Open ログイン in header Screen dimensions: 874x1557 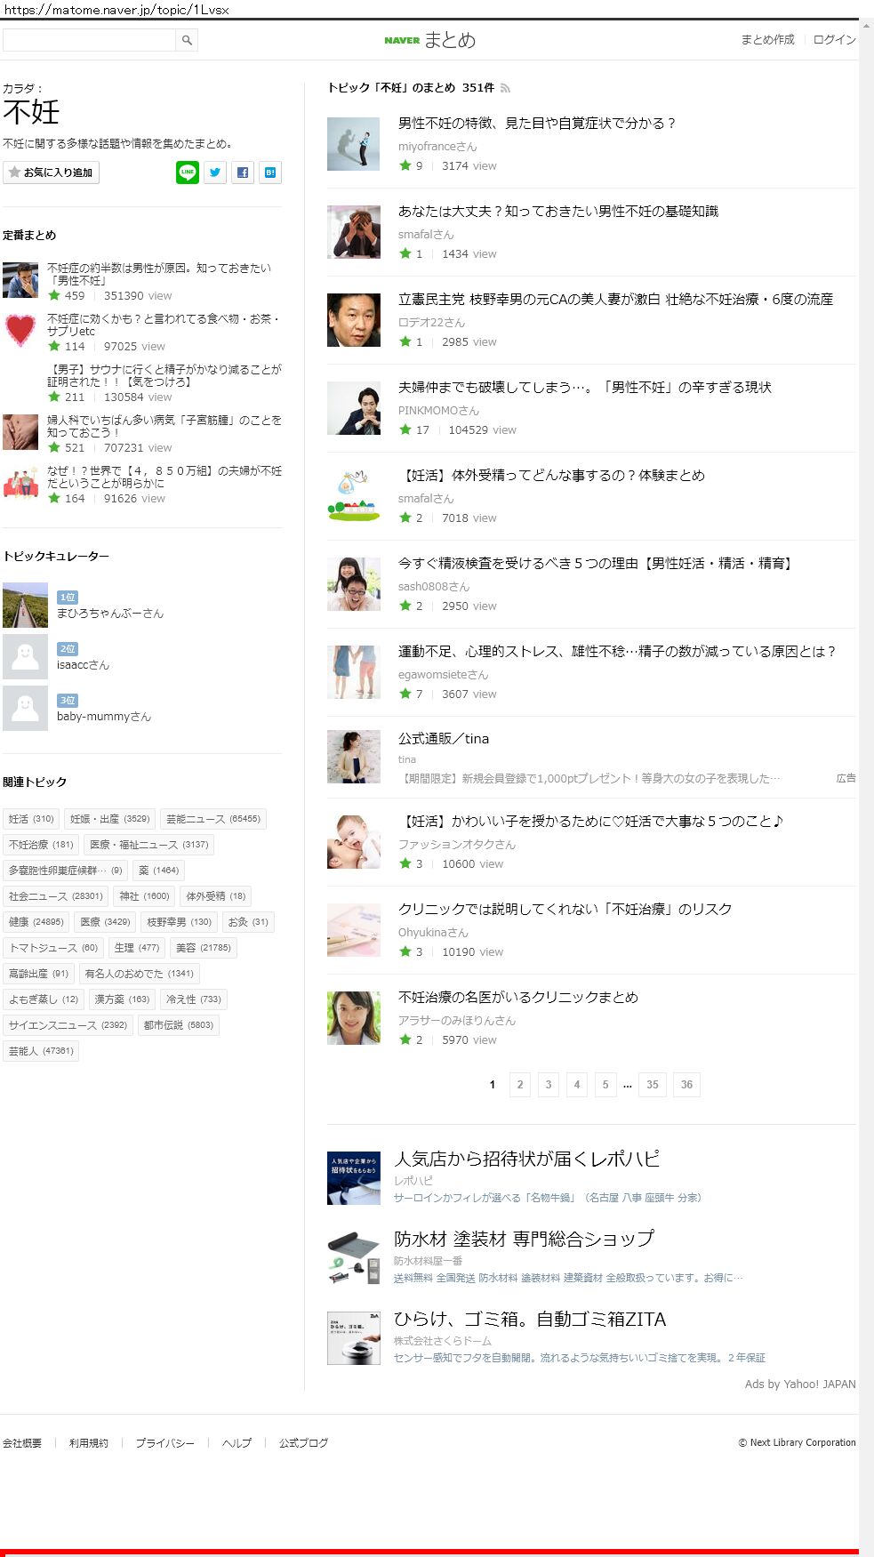(835, 40)
